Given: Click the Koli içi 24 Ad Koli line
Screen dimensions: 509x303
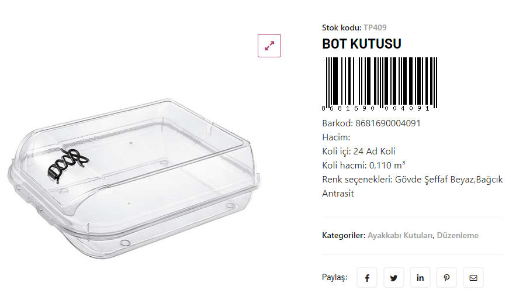Looking at the screenshot, I should [x=359, y=151].
